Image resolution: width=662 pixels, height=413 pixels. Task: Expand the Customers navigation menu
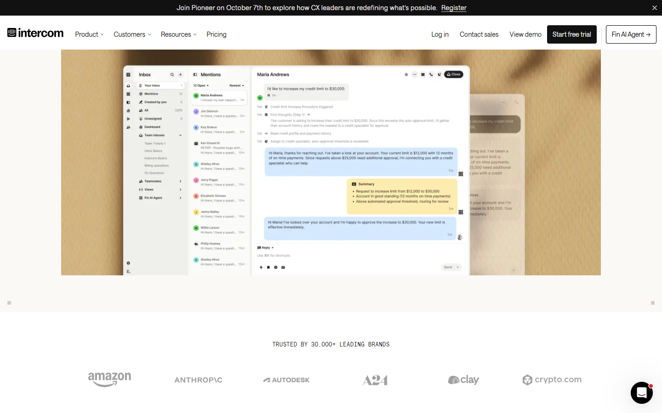pos(132,34)
